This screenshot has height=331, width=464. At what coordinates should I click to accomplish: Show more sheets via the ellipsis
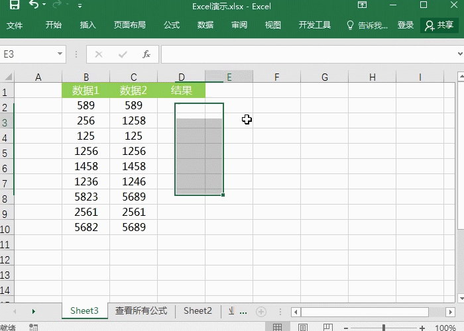pyautogui.click(x=243, y=312)
